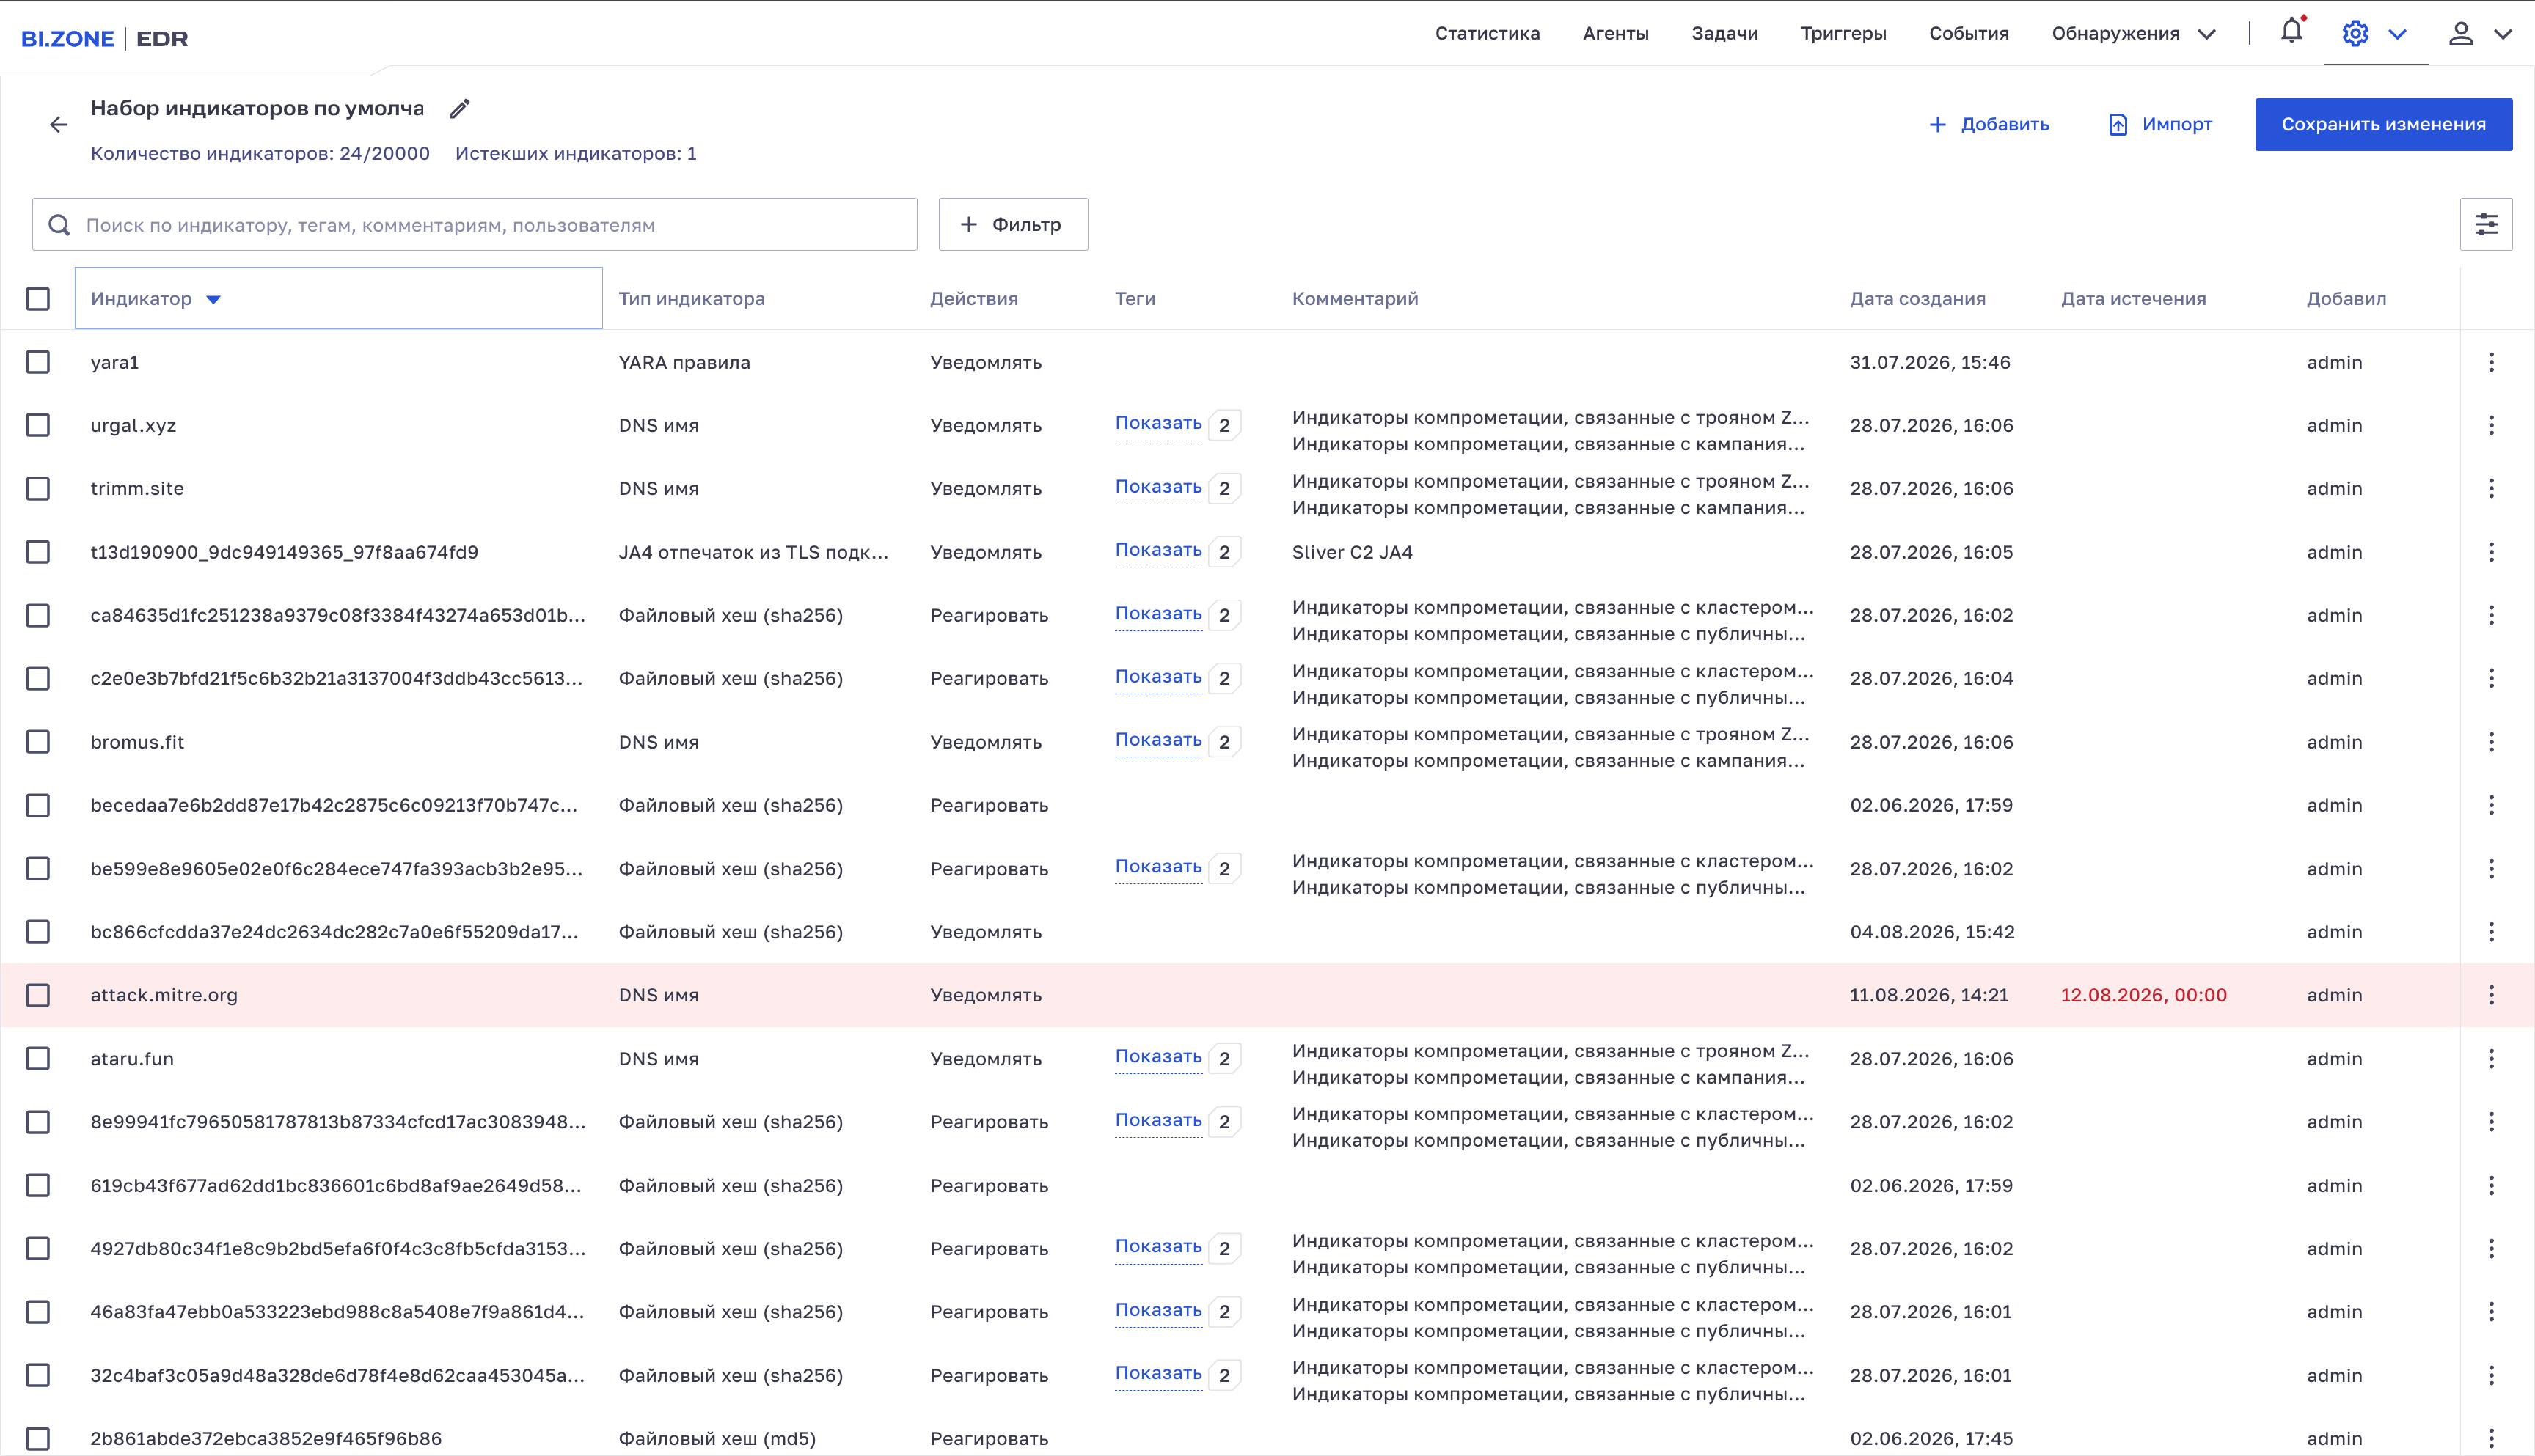Click the BI.ZONE EDR logo
2535x1456 pixels.
[x=105, y=38]
